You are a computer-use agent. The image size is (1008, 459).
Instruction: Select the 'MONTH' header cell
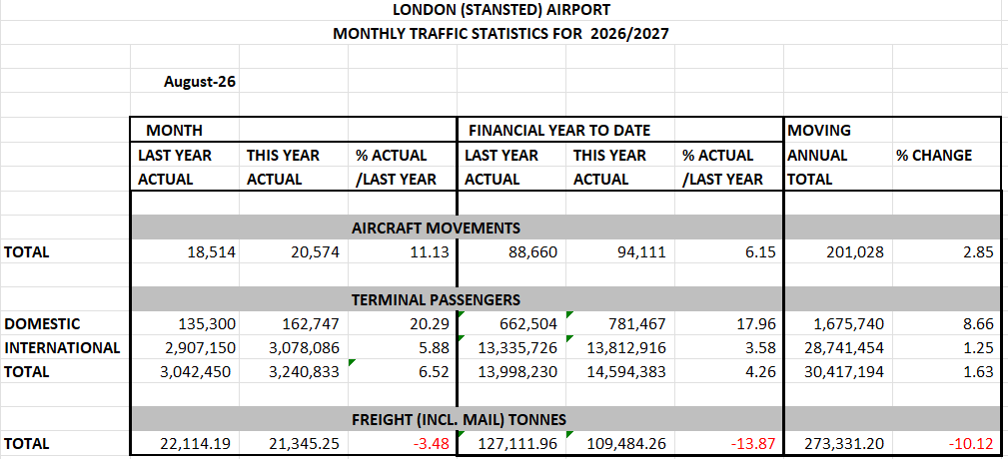click(185, 131)
